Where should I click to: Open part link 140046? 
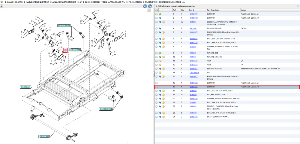click(193, 22)
